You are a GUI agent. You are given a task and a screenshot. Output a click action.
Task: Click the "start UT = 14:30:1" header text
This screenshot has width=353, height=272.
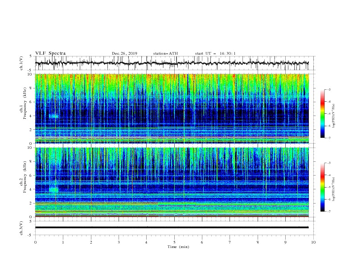(x=215, y=53)
